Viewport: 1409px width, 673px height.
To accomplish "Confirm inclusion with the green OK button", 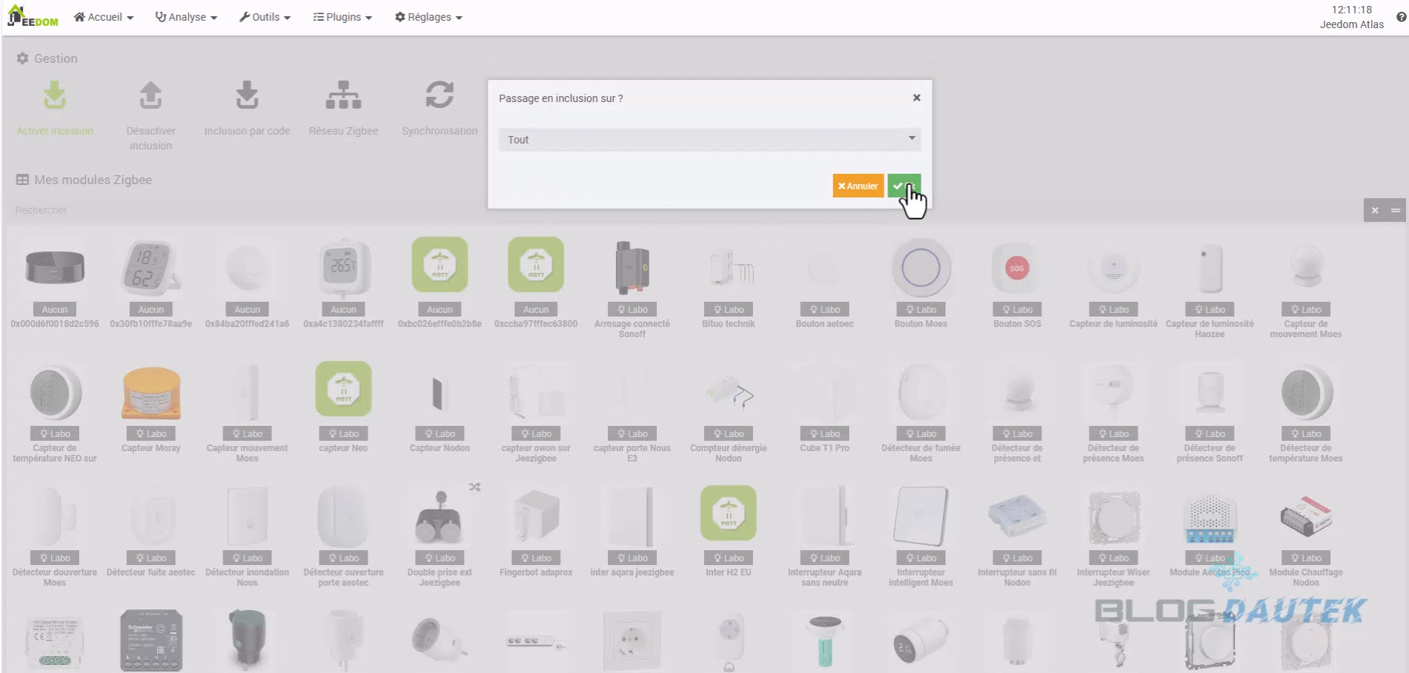I will pos(904,186).
